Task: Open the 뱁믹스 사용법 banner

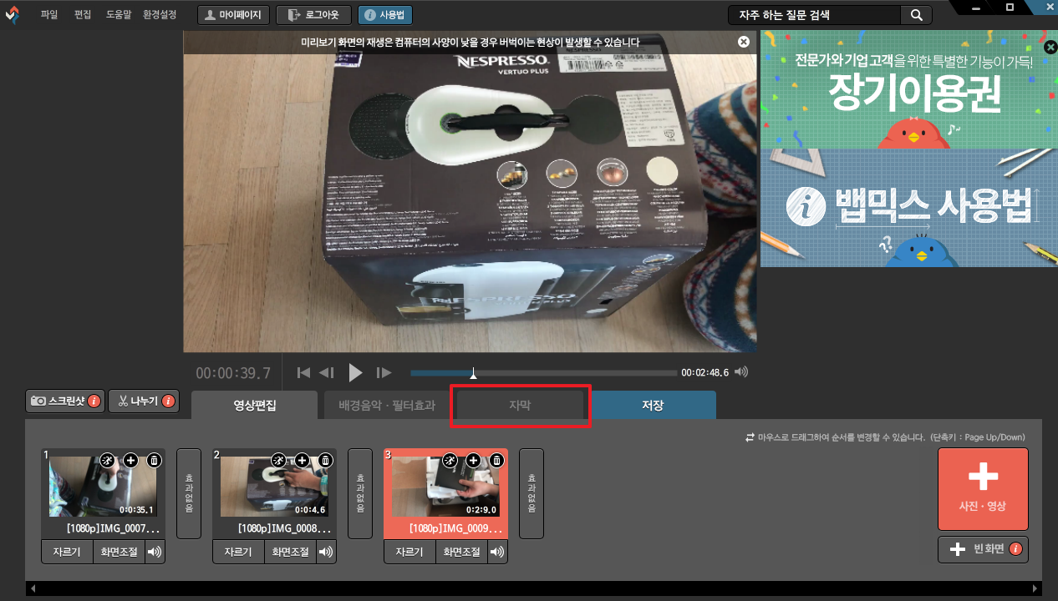Action: 909,209
